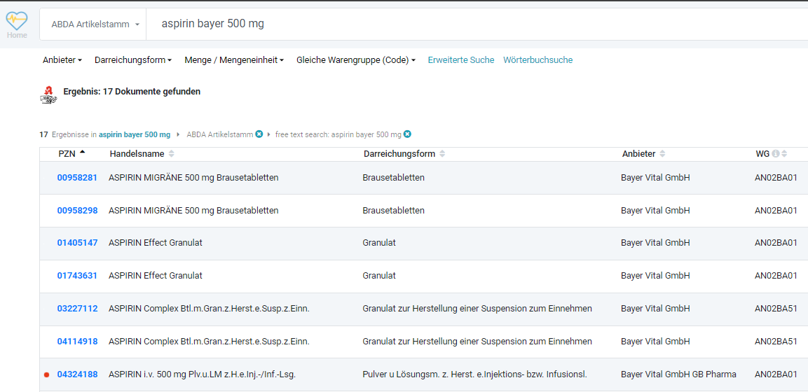Open the Erweiterte Suche link
808x392 pixels.
pyautogui.click(x=461, y=60)
